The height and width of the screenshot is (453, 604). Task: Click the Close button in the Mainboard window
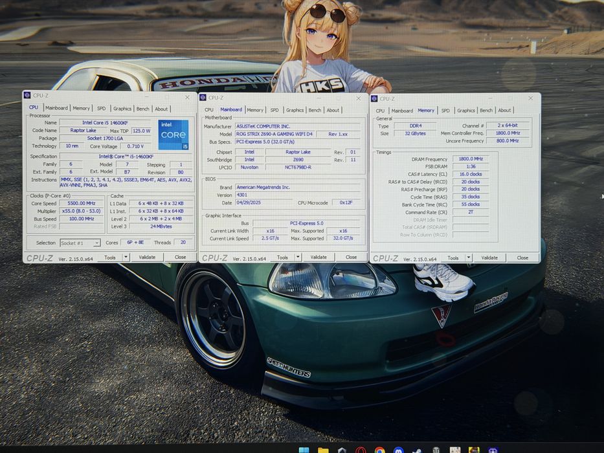(351, 257)
